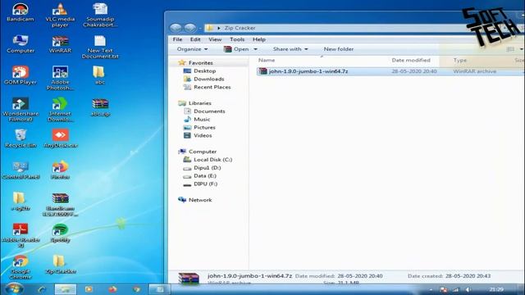Click the address bar arrow before Zip Cracker

219,28
